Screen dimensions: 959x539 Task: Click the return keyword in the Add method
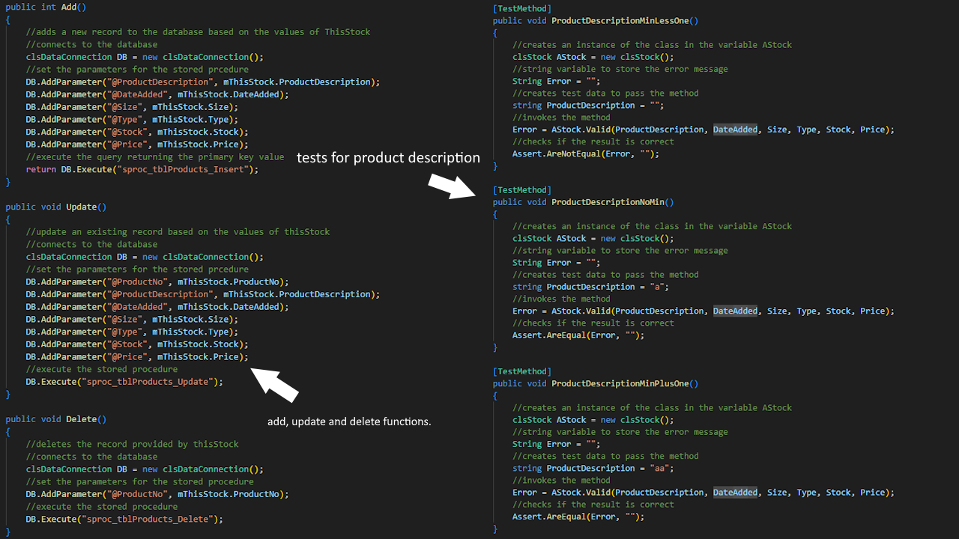tap(41, 169)
